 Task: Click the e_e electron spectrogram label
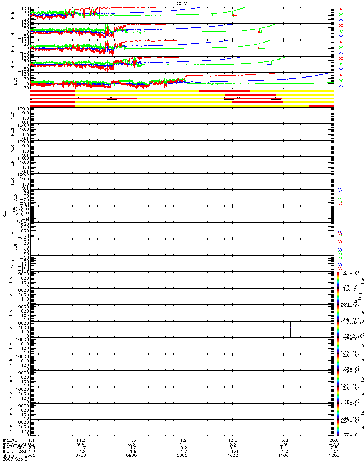tap(11, 411)
